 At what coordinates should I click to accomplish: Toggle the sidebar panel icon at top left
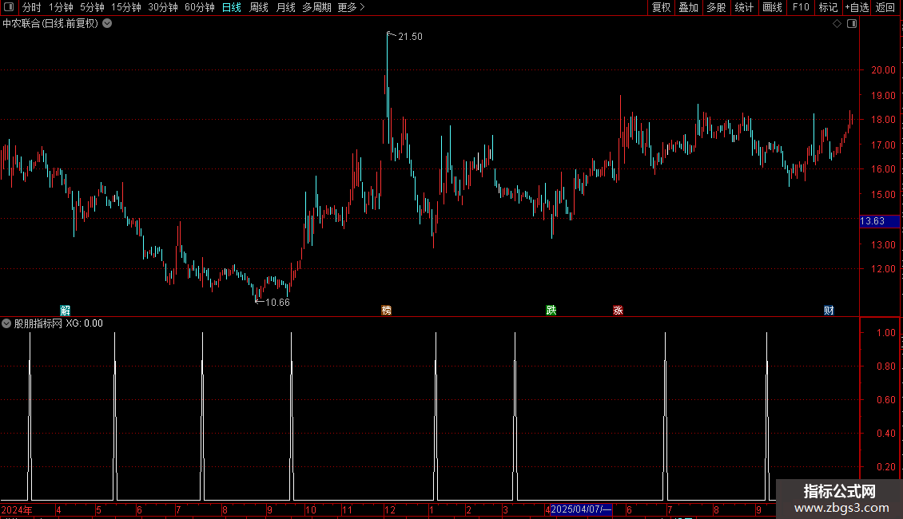pyautogui.click(x=9, y=7)
